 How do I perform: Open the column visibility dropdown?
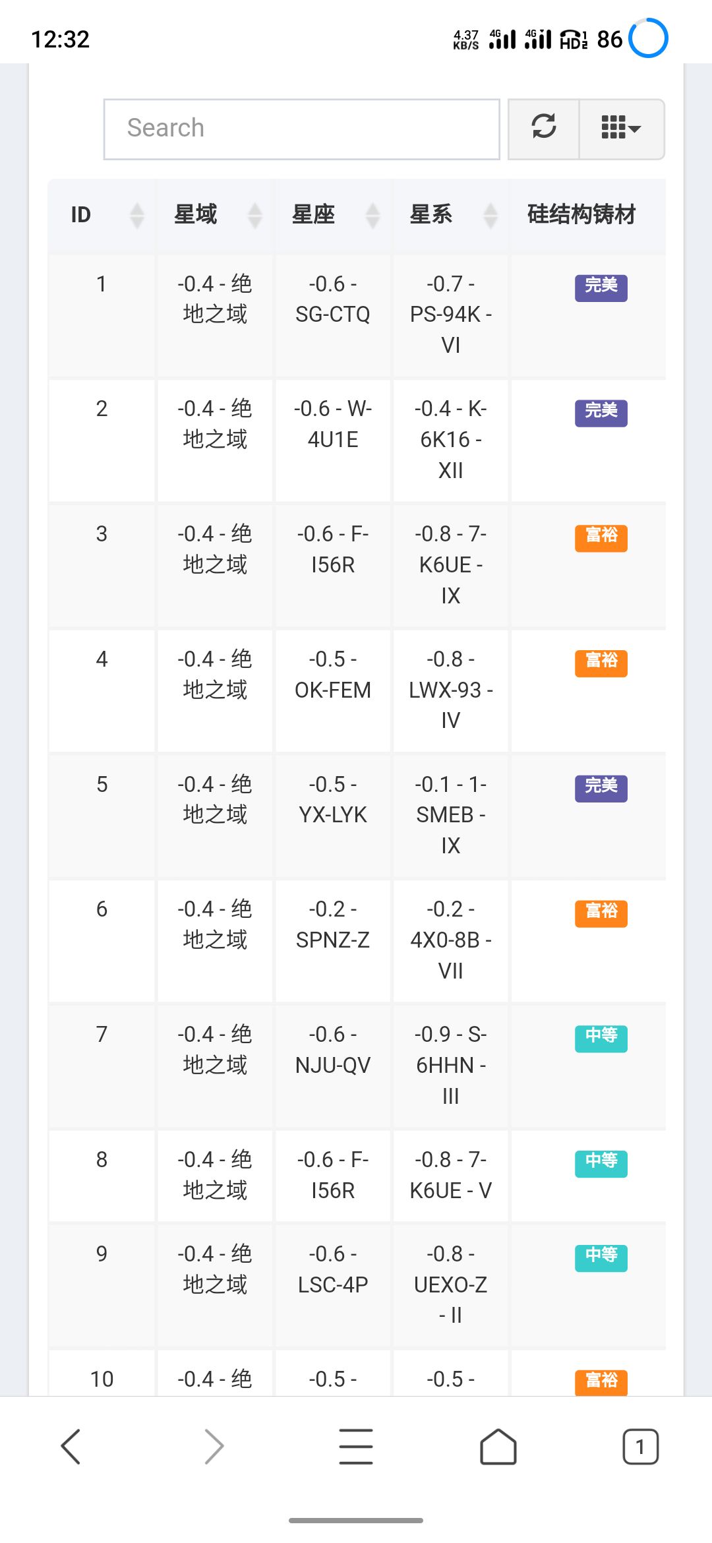tap(621, 129)
